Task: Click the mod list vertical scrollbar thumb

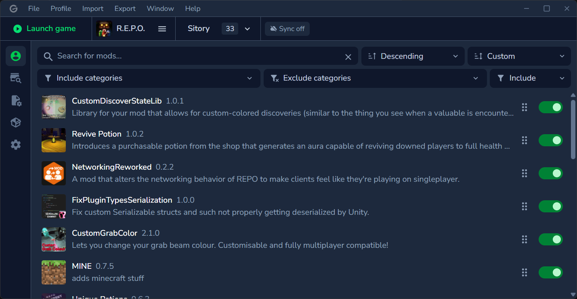Action: click(573, 129)
